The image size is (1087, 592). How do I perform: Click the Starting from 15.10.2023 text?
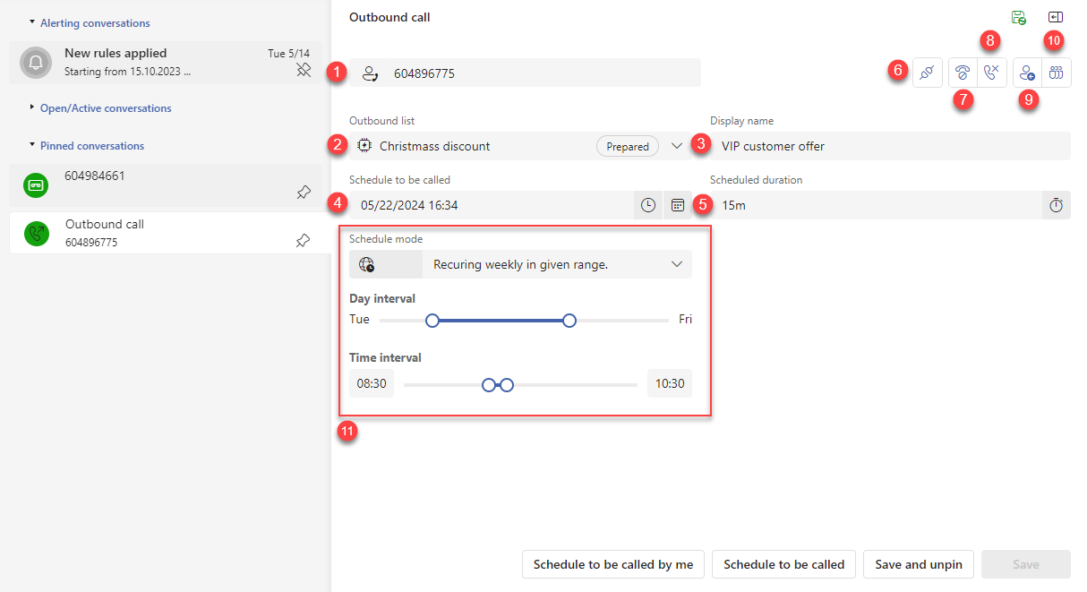(127, 71)
